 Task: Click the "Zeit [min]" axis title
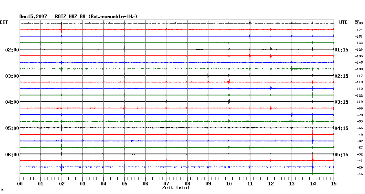click(176, 188)
